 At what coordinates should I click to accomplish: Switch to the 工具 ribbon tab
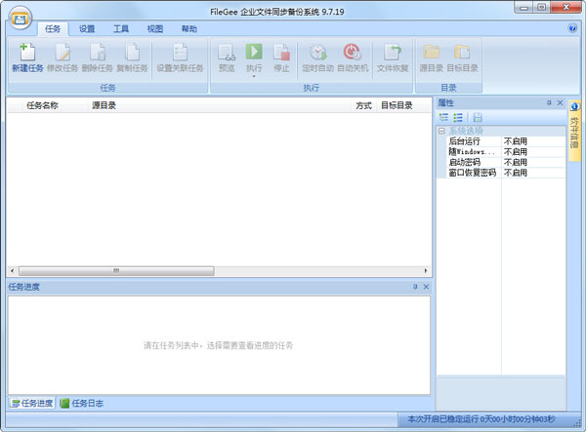coord(121,28)
